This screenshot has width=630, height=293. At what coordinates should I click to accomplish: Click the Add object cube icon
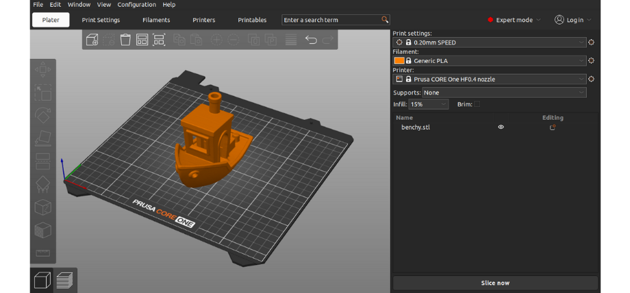click(x=92, y=40)
